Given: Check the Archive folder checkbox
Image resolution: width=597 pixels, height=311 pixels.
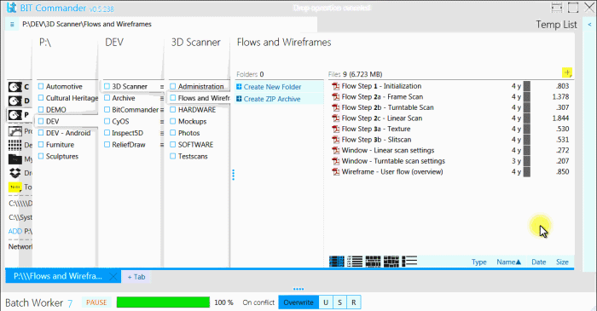Looking at the screenshot, I should (107, 98).
